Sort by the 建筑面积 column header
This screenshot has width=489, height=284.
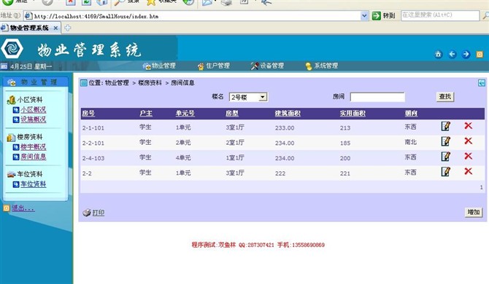tap(288, 114)
